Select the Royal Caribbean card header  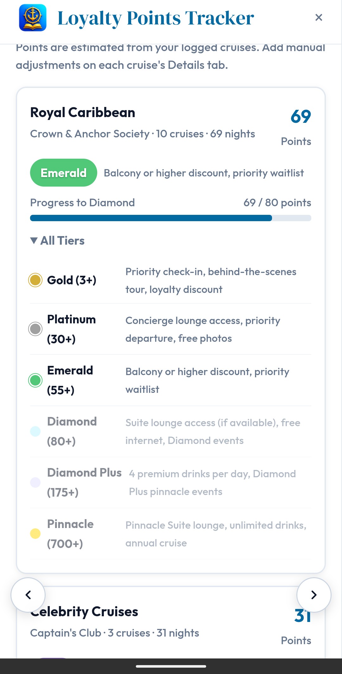83,112
